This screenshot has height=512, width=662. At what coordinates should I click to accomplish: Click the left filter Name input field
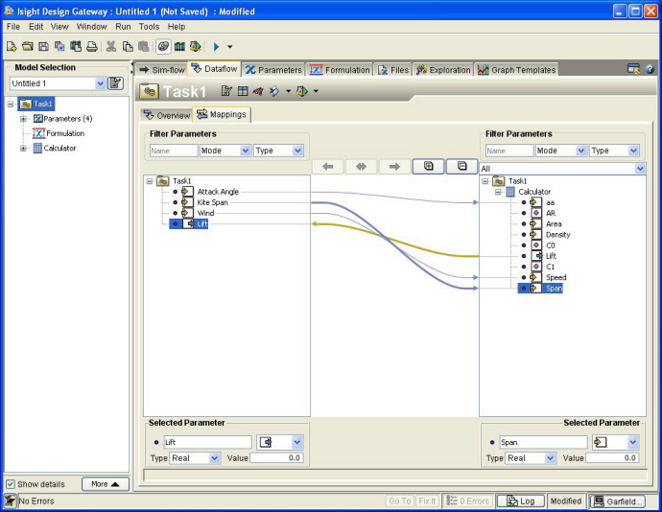pos(174,151)
